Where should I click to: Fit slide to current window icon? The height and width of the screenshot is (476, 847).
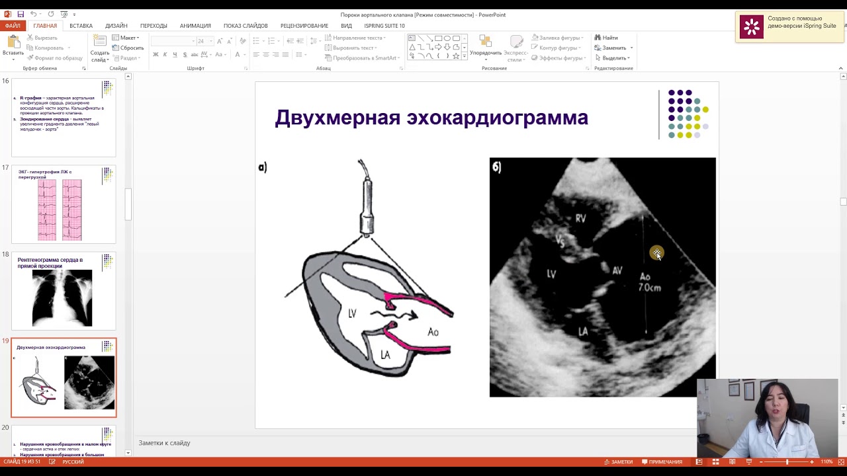click(840, 462)
